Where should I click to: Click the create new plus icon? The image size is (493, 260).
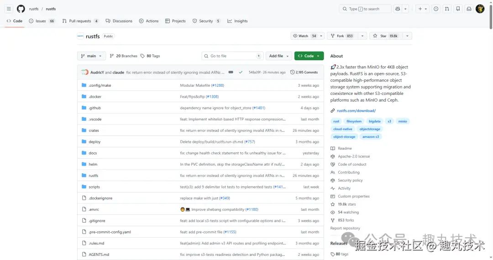tap(420, 9)
